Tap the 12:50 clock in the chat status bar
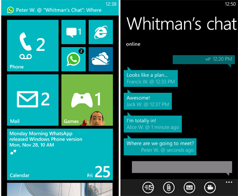 point(230,4)
